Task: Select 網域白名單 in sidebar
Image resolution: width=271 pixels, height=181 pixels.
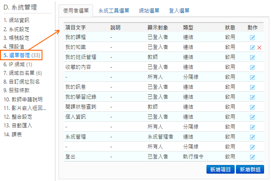Action: coord(22,73)
